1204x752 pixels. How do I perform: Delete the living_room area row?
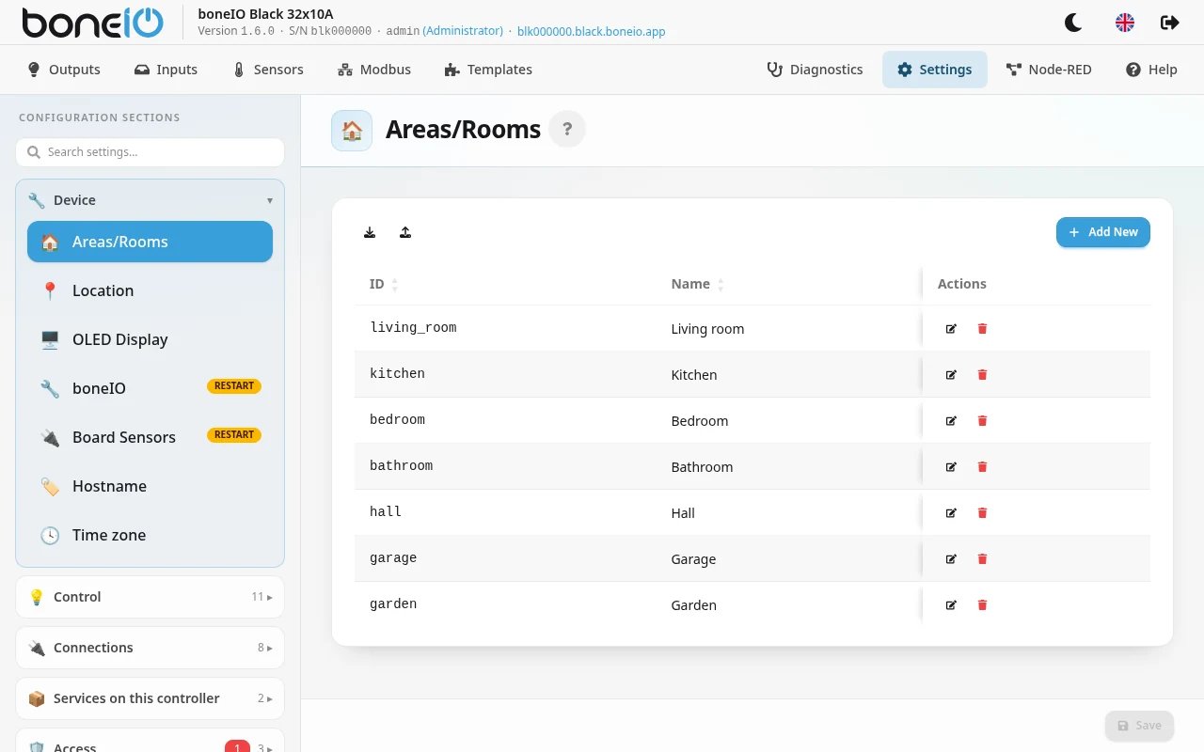click(x=982, y=328)
